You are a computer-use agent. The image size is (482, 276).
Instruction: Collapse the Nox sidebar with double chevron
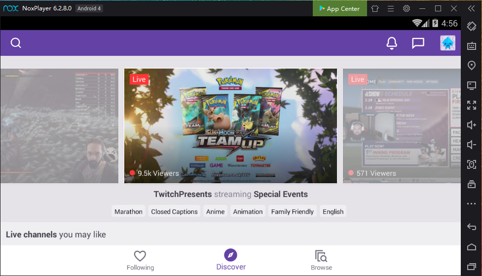point(471,8)
